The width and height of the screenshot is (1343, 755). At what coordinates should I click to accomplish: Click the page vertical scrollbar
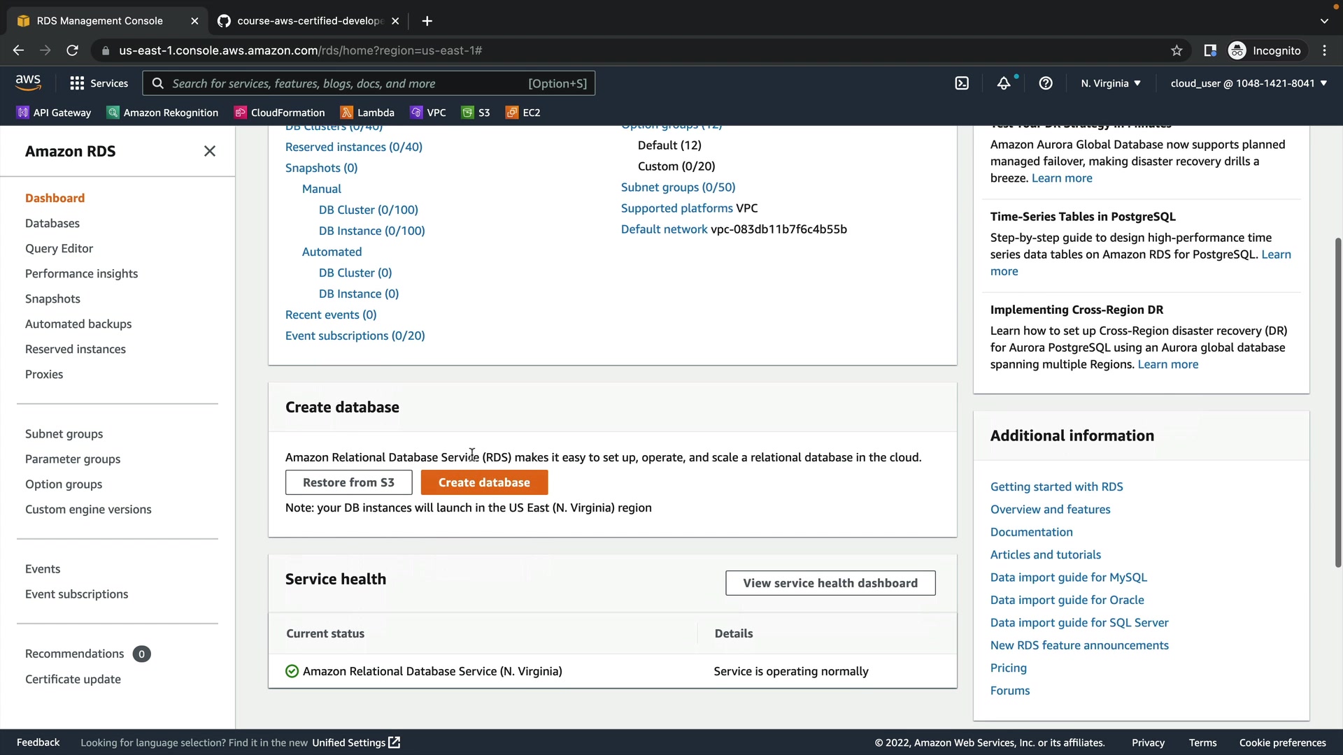click(x=1337, y=402)
